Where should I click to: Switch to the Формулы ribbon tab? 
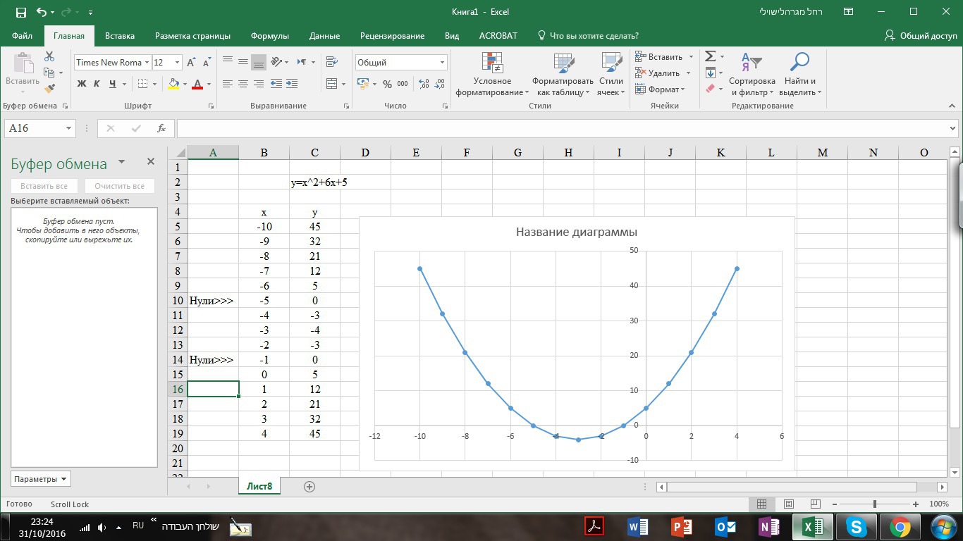click(269, 36)
